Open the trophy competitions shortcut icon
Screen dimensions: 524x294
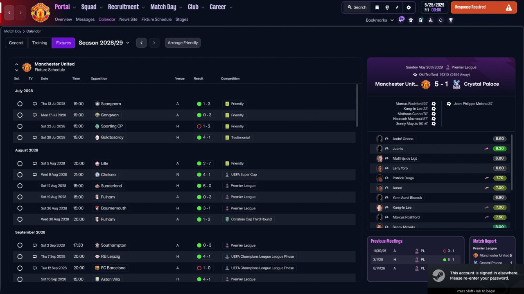451,20
